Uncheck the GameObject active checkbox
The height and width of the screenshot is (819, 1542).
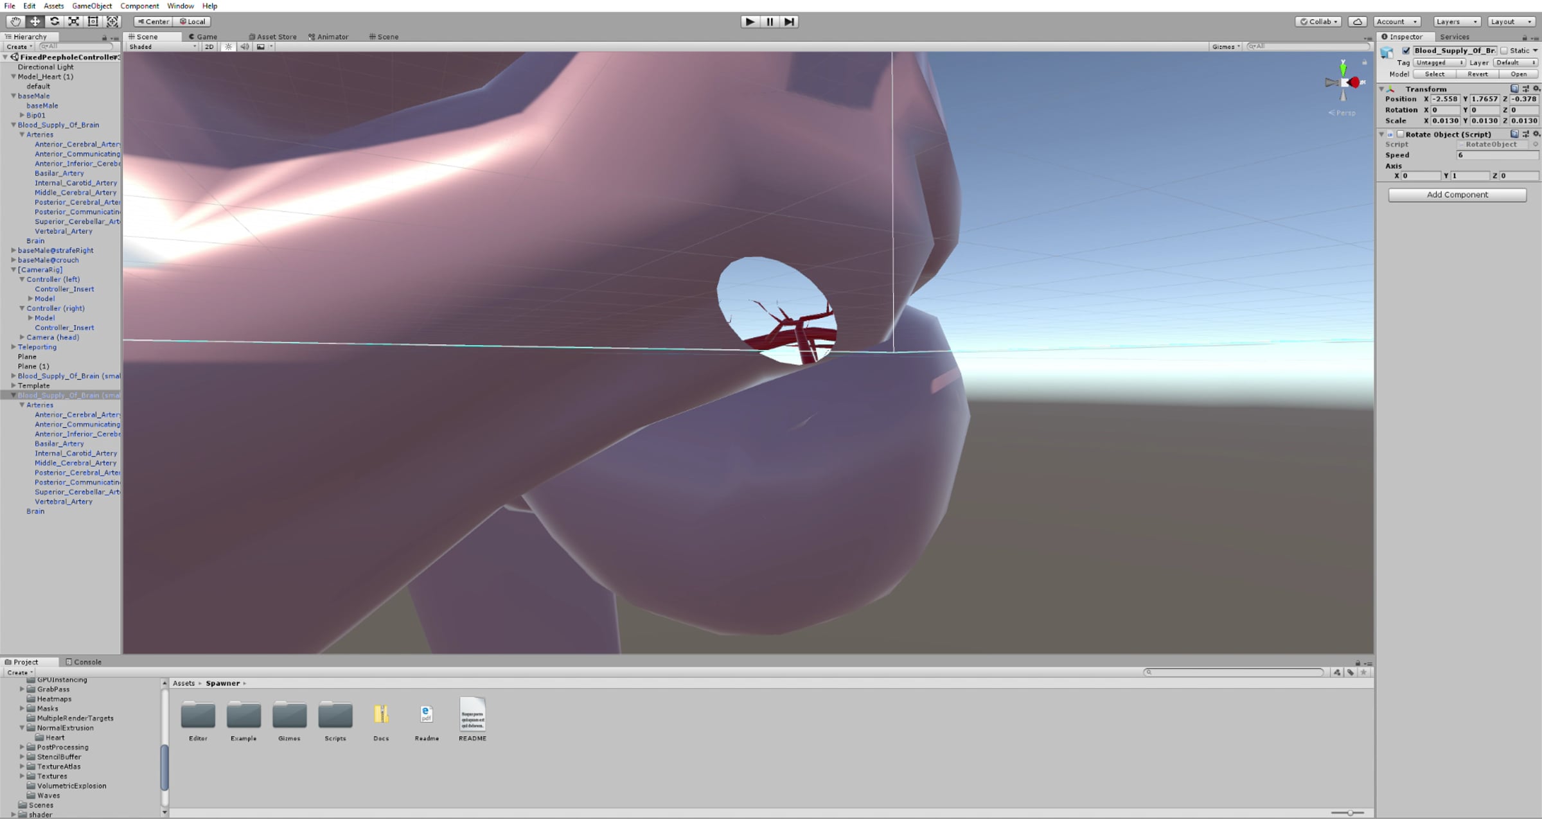click(1406, 50)
